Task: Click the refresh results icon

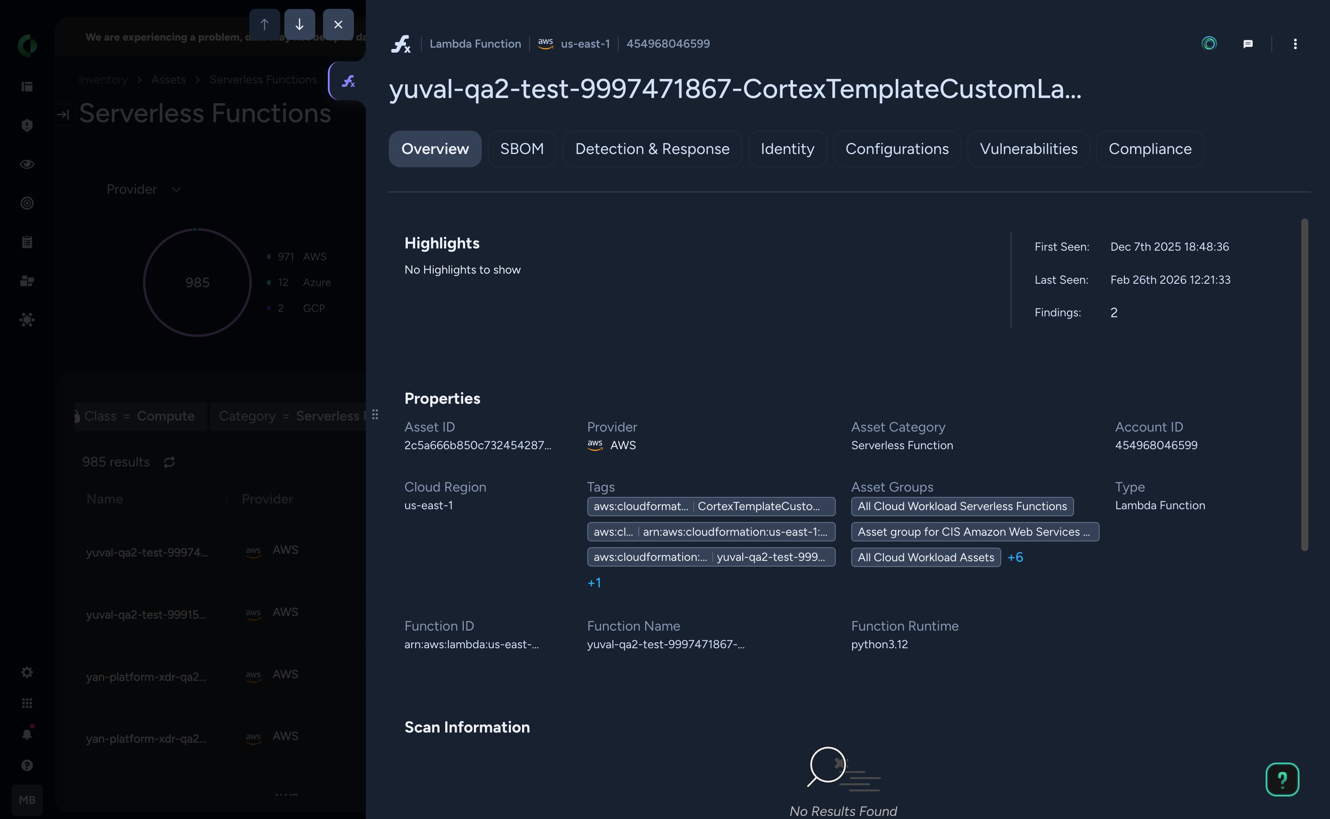Action: (169, 462)
